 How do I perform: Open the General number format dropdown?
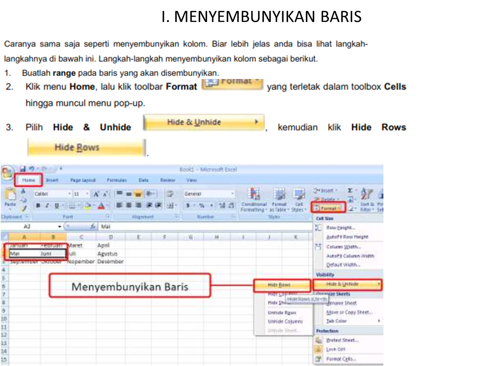(x=233, y=194)
